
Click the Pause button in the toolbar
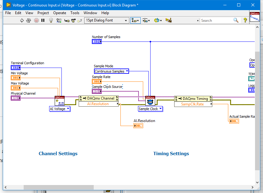[43, 20]
